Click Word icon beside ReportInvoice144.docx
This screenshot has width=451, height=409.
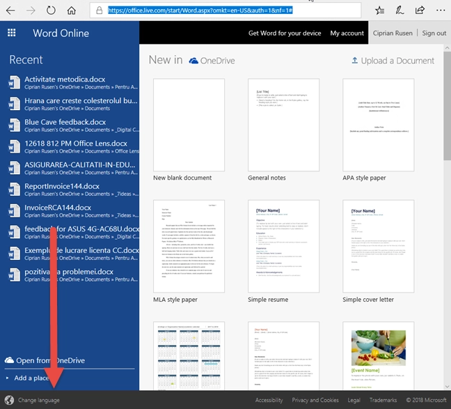(x=14, y=190)
